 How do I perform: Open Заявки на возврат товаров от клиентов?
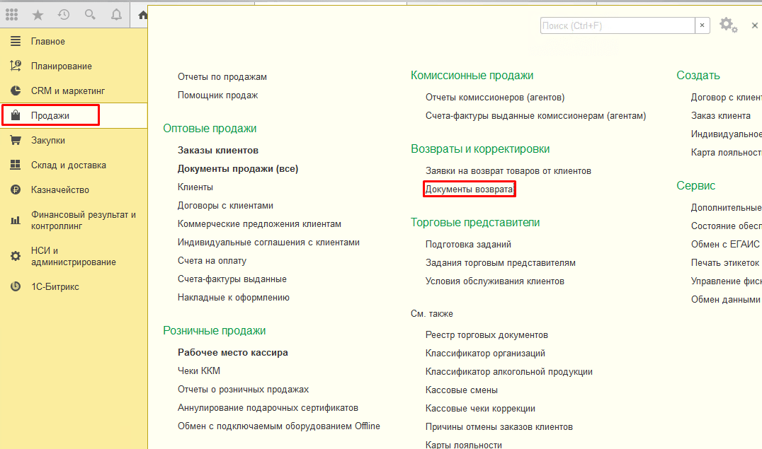(508, 171)
